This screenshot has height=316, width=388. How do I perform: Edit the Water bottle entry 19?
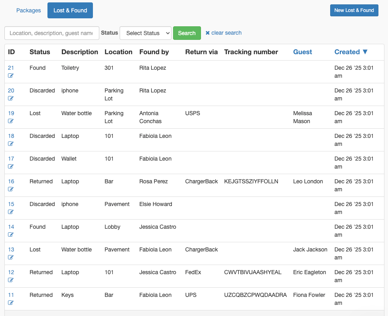point(11,121)
